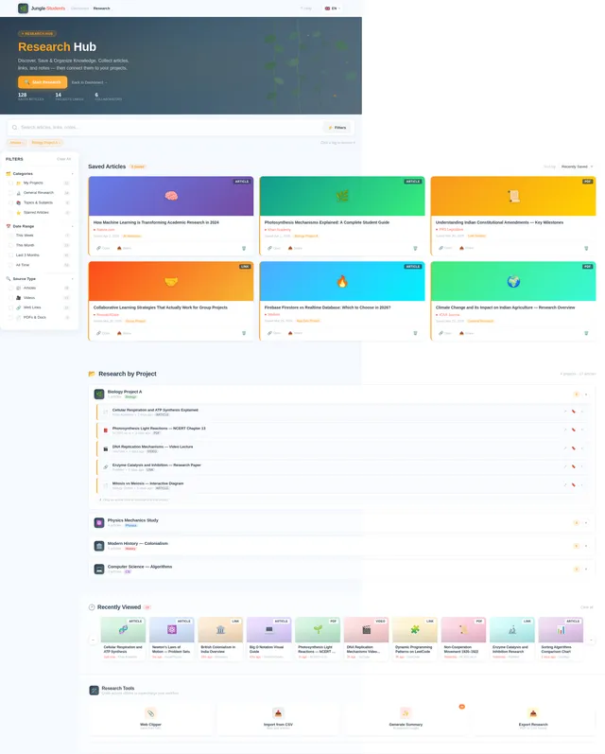605x754 pixels.
Task: Delete the Machine Learning article via trash icon
Action: [x=244, y=248]
